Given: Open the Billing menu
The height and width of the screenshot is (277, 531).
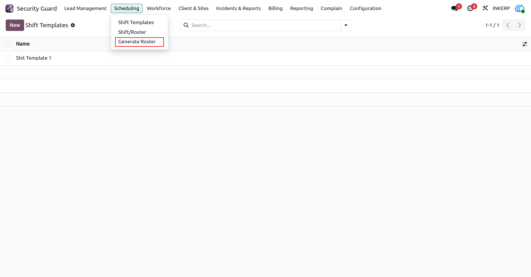Looking at the screenshot, I should (x=276, y=8).
